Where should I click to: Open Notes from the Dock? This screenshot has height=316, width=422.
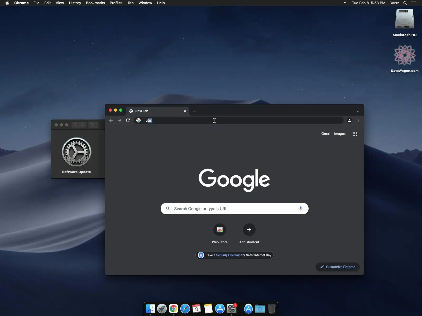tap(208, 309)
